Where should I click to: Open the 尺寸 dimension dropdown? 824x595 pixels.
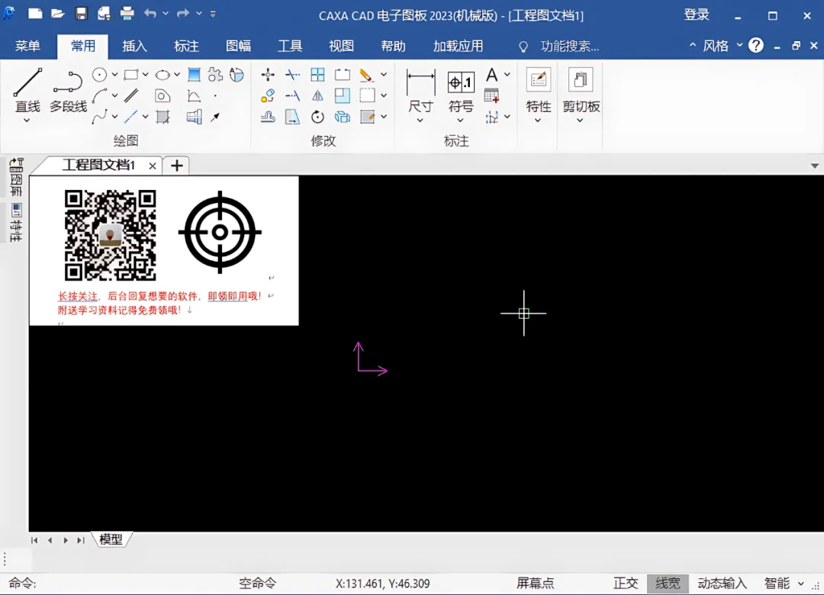420,121
